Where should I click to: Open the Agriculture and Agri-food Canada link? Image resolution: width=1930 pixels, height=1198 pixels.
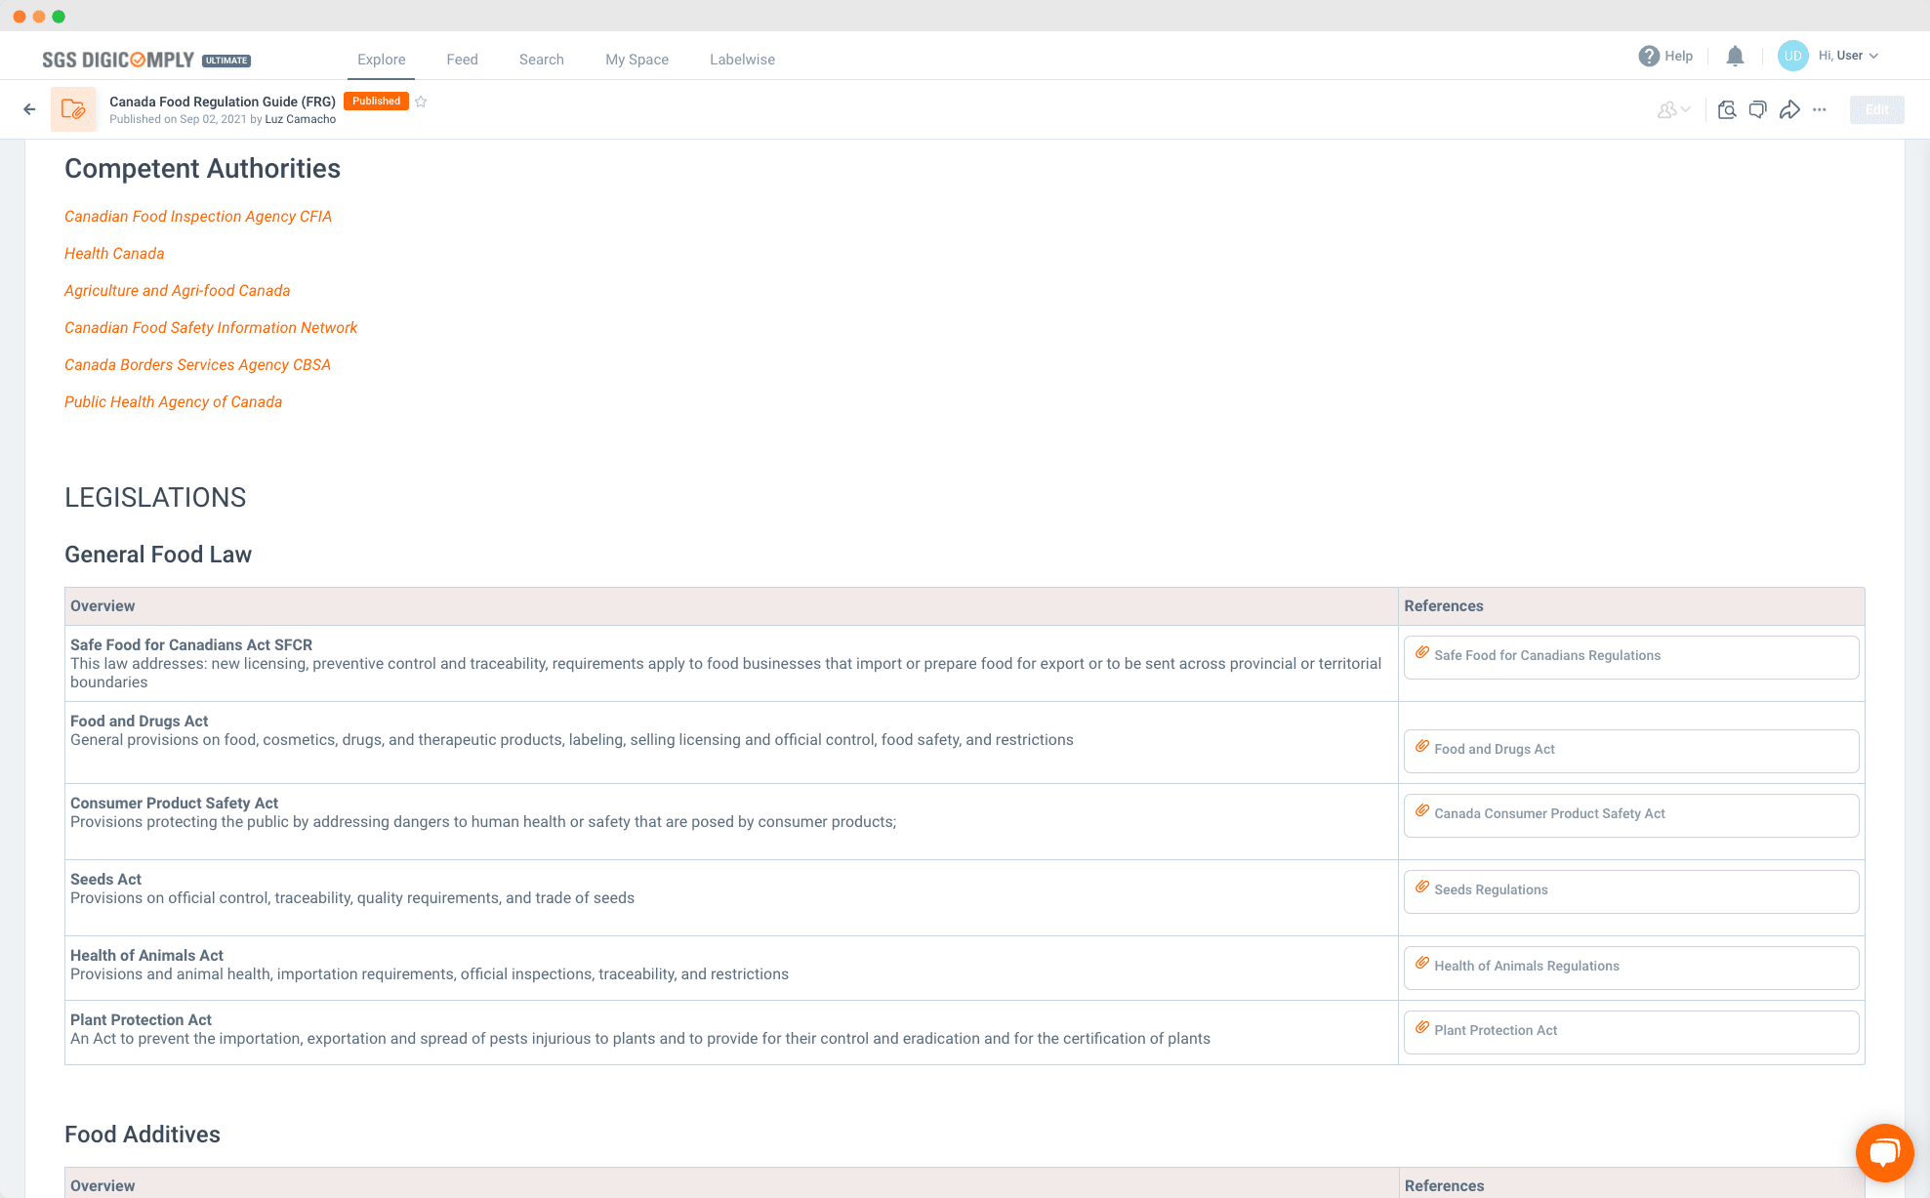pyautogui.click(x=177, y=291)
